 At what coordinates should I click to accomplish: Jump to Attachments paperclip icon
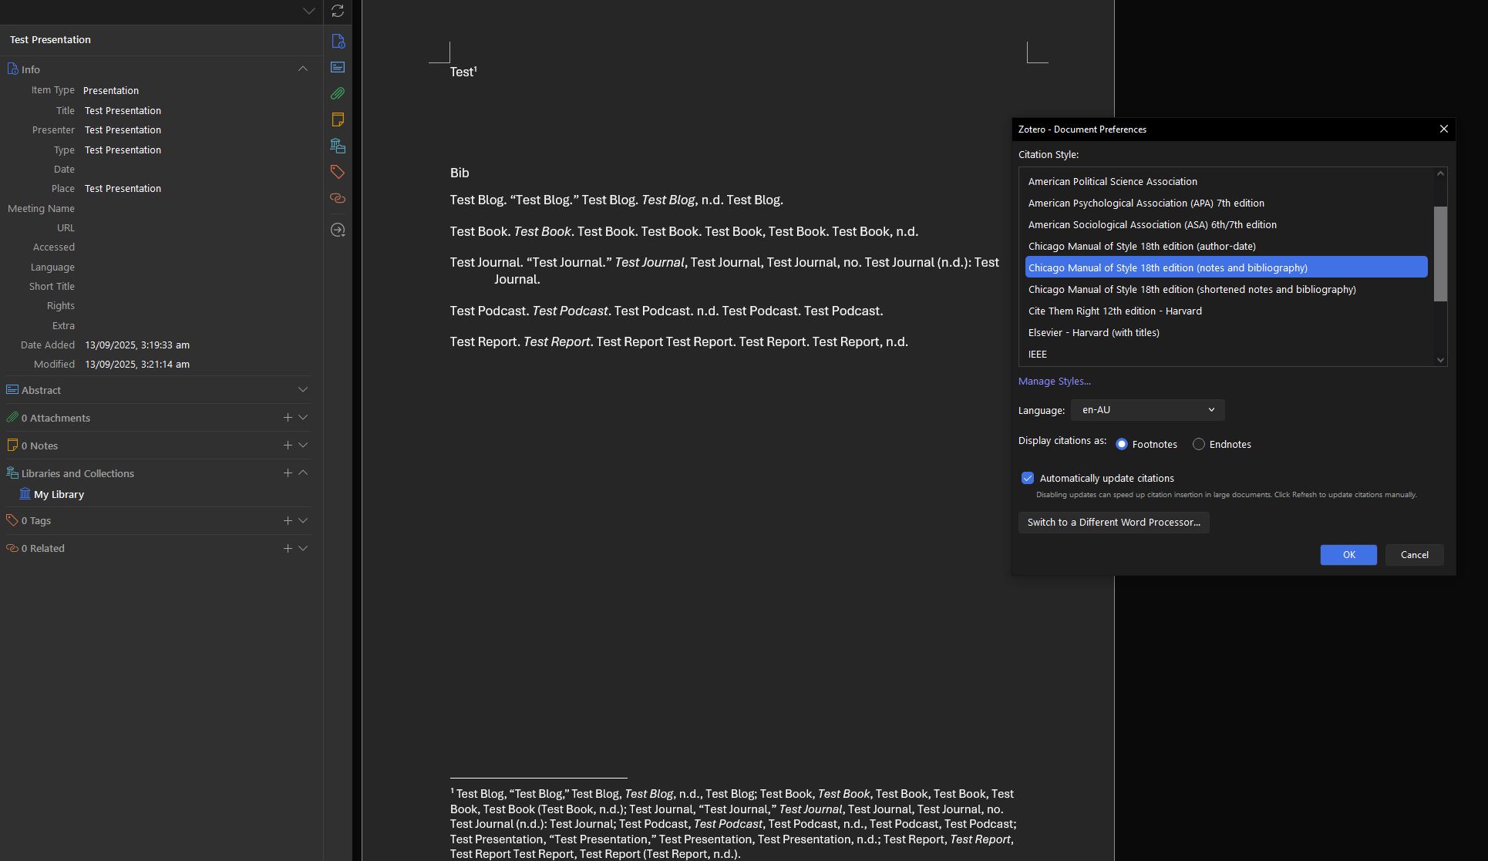338,93
